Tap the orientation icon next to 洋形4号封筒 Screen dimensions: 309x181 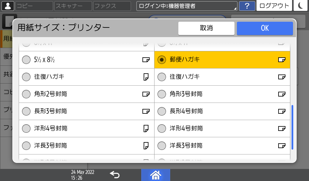click(146, 128)
